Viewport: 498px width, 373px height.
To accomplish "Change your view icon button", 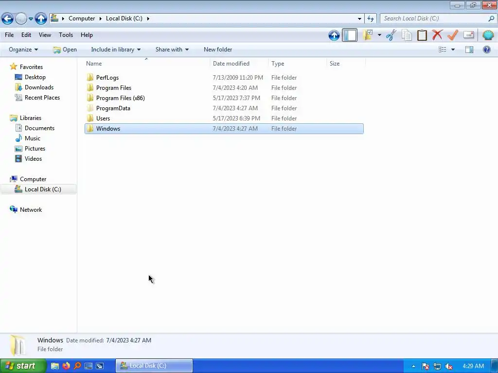I will pos(443,50).
